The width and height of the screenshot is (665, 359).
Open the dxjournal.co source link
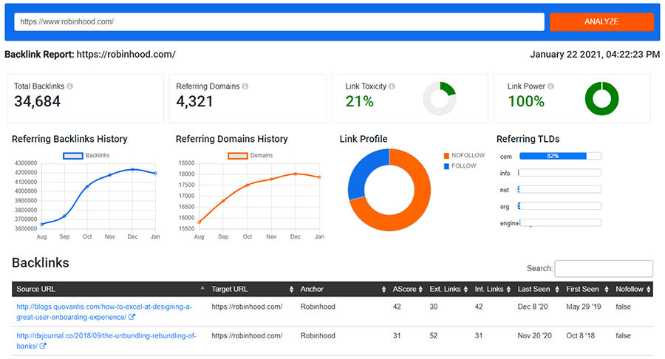(106, 341)
